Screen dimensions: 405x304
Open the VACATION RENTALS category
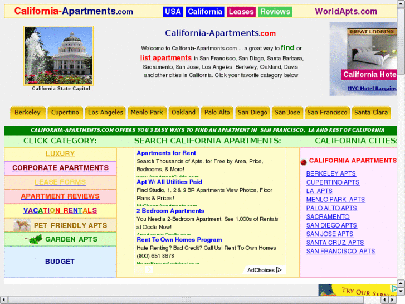tap(60, 210)
